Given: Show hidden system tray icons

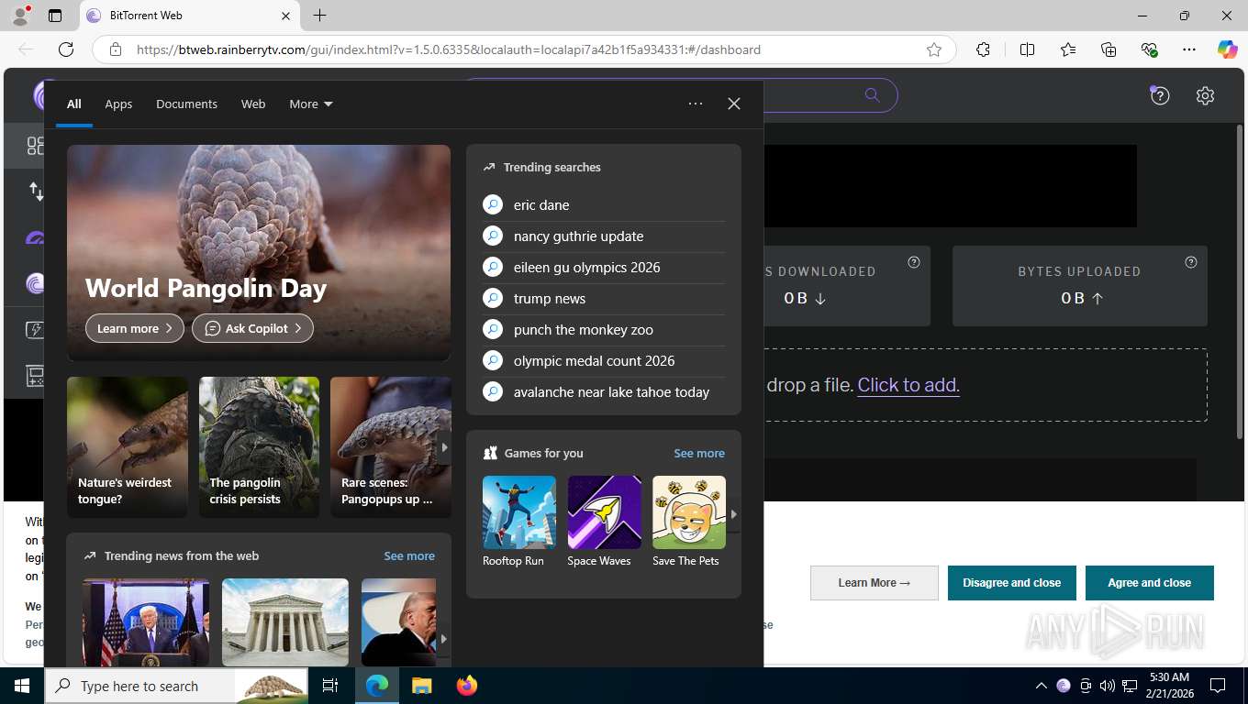Looking at the screenshot, I should [1041, 686].
